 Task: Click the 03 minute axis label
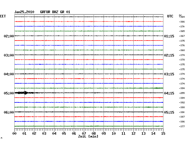(44, 133)
